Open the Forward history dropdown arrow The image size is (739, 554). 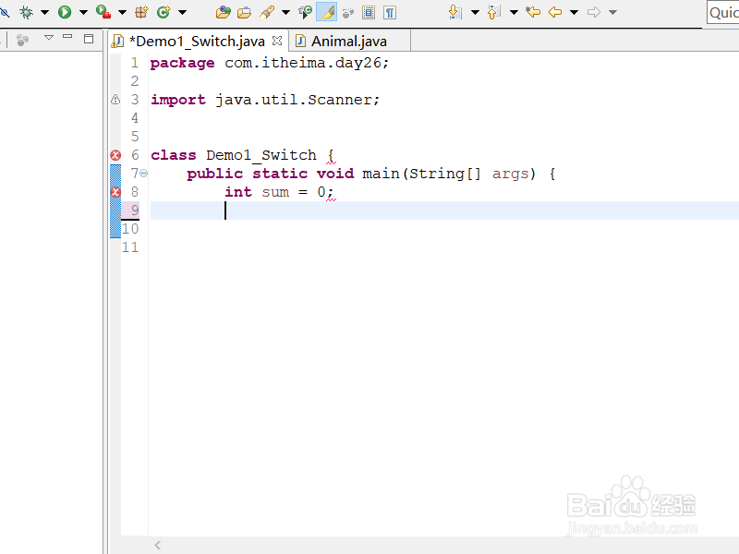tap(612, 12)
